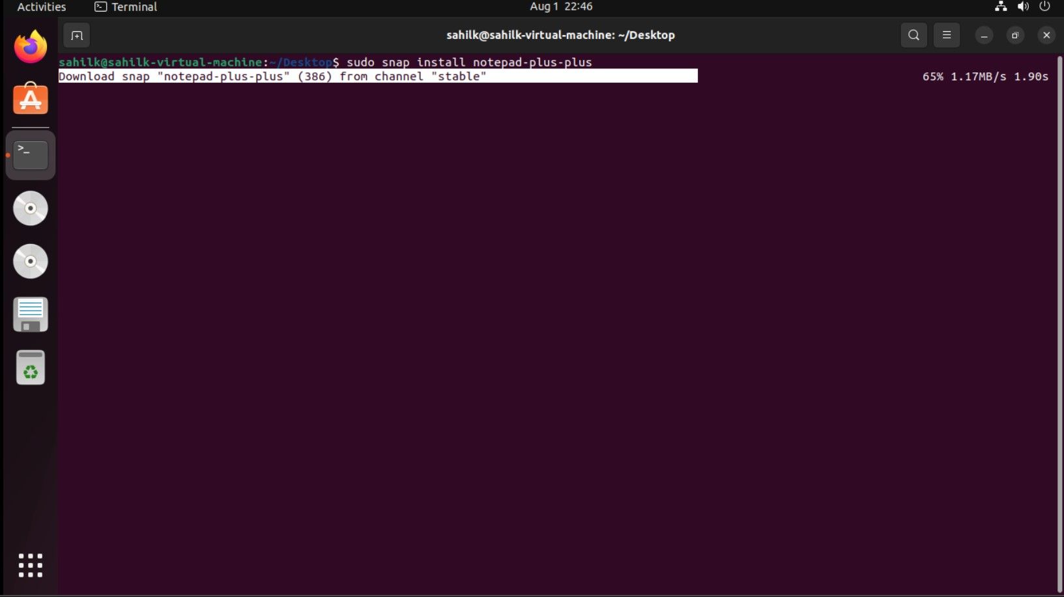
Task: Maximize the terminal window
Action: click(1015, 35)
